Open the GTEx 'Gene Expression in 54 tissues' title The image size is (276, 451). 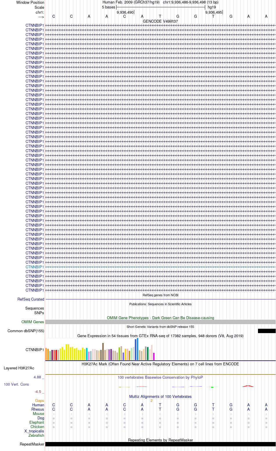click(x=160, y=336)
